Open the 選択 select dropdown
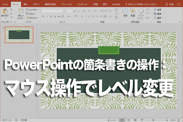The image size is (183, 122). click(x=159, y=18)
